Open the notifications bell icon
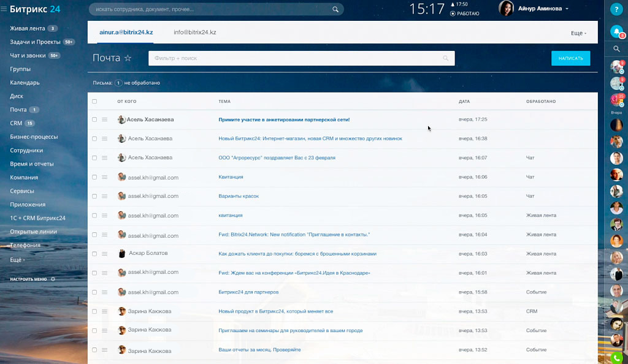The height and width of the screenshot is (364, 628). point(616,31)
